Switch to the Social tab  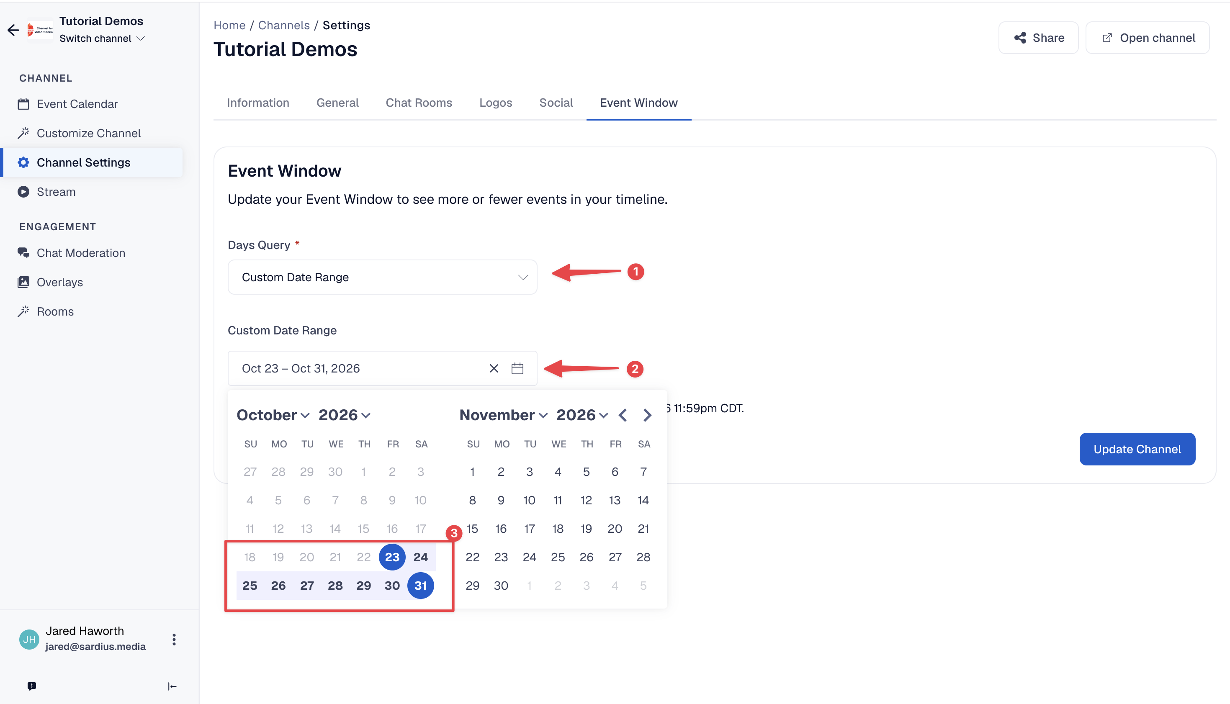(x=556, y=103)
